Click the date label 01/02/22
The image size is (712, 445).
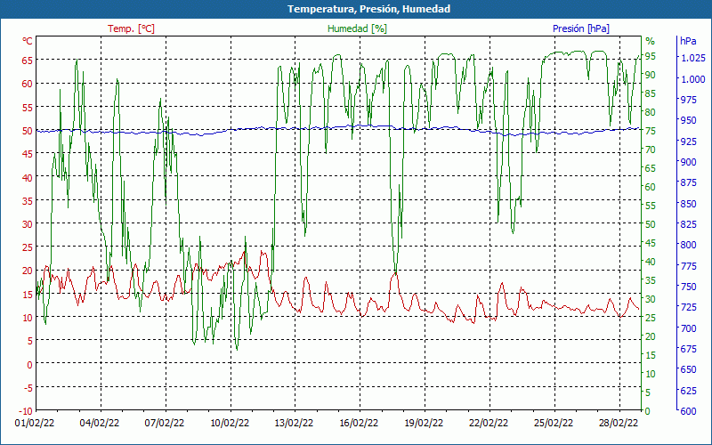pyautogui.click(x=35, y=424)
